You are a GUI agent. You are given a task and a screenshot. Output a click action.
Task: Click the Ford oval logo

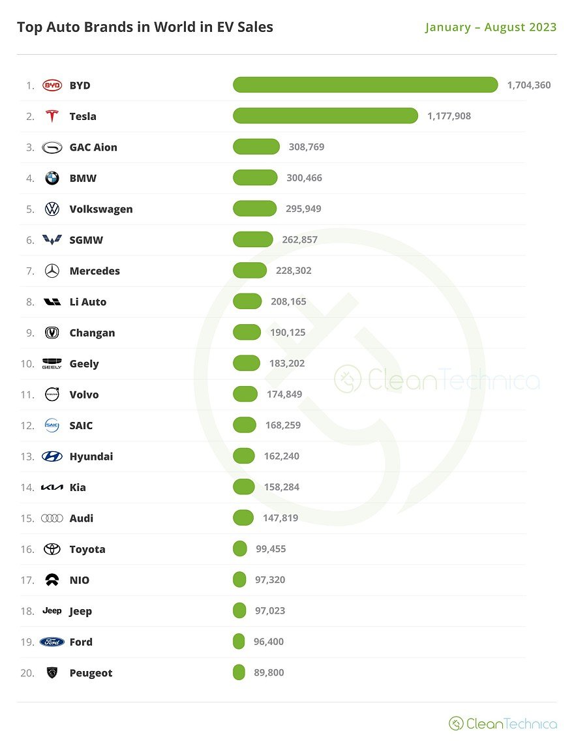coord(52,642)
